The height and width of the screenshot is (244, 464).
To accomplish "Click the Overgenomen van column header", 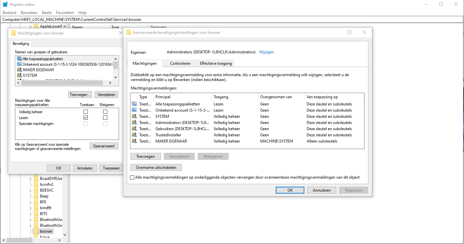I will tap(281, 97).
